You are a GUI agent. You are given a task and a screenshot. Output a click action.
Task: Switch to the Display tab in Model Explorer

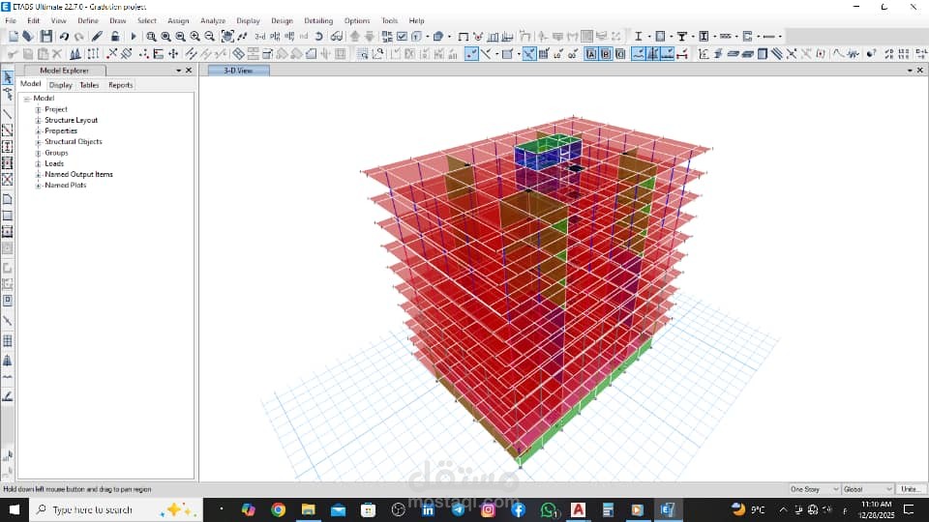60,85
